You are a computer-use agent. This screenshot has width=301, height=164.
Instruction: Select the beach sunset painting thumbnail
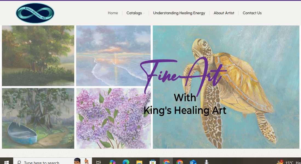point(113,56)
